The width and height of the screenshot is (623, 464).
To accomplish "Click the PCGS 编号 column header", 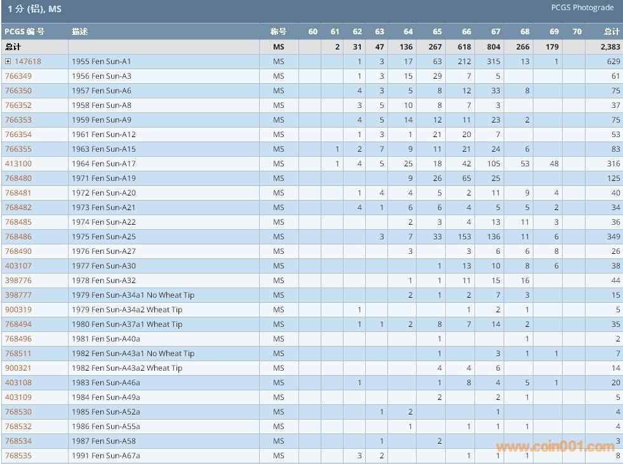I will pyautogui.click(x=24, y=32).
